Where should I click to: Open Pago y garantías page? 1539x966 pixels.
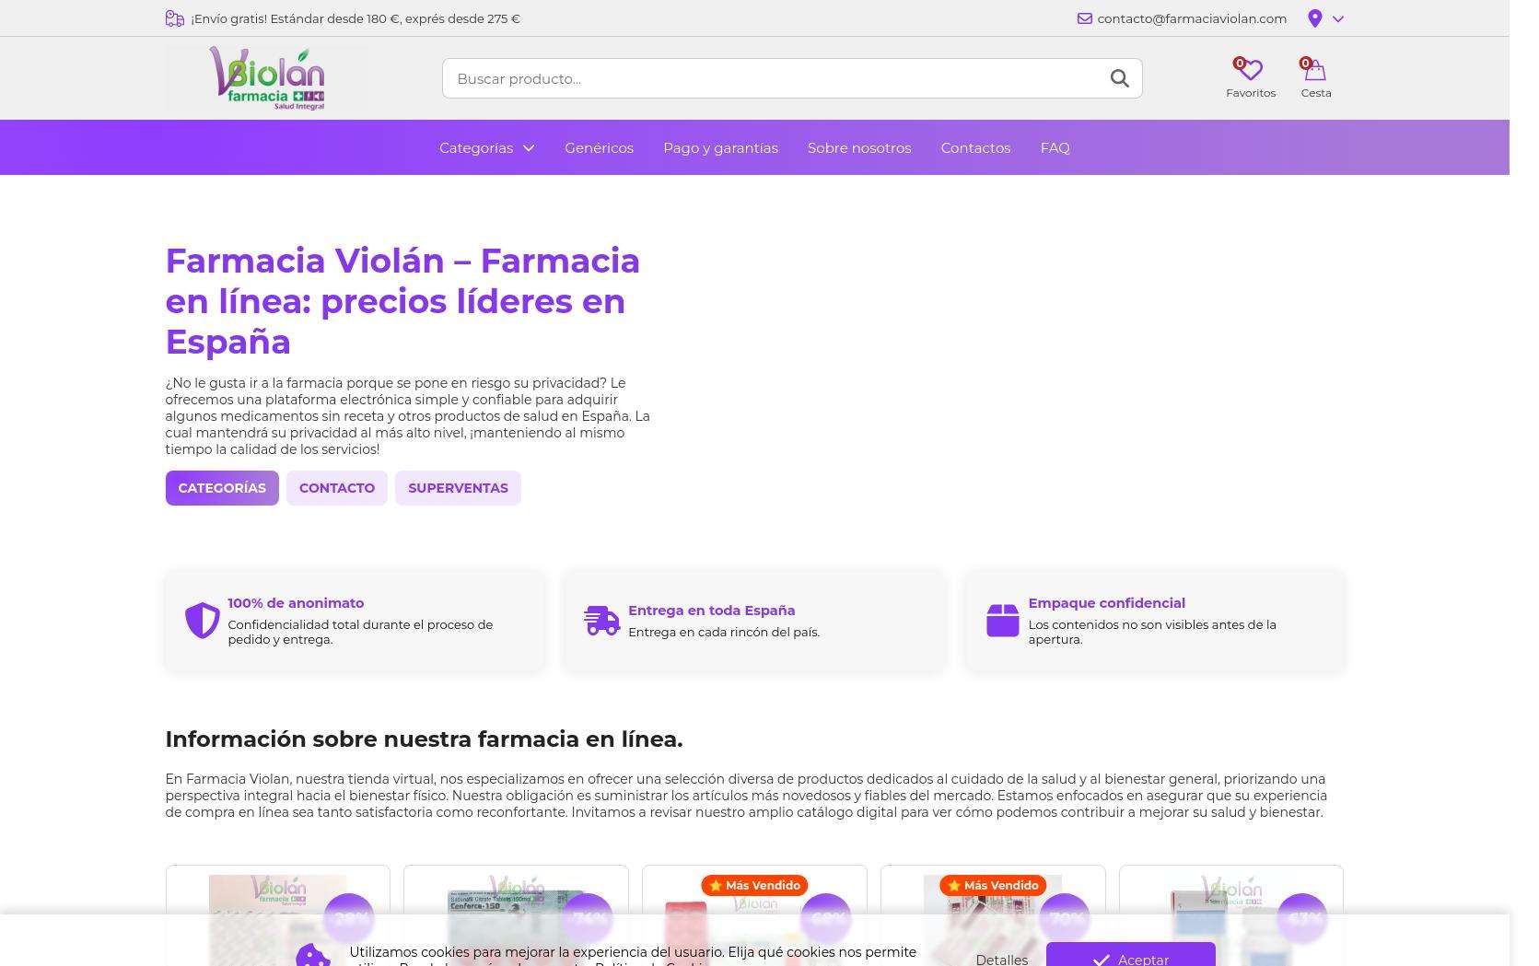pyautogui.click(x=720, y=147)
